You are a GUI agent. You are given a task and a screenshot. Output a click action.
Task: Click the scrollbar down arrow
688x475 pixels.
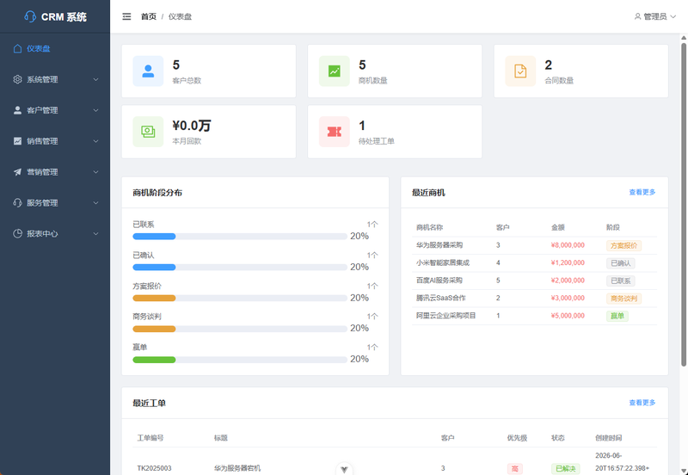coord(684,471)
